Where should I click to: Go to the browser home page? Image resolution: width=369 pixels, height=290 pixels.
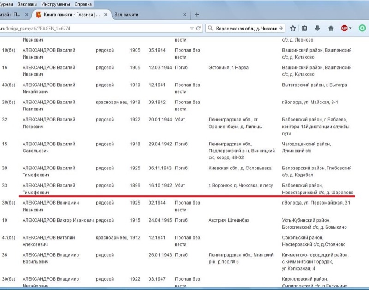(331, 28)
